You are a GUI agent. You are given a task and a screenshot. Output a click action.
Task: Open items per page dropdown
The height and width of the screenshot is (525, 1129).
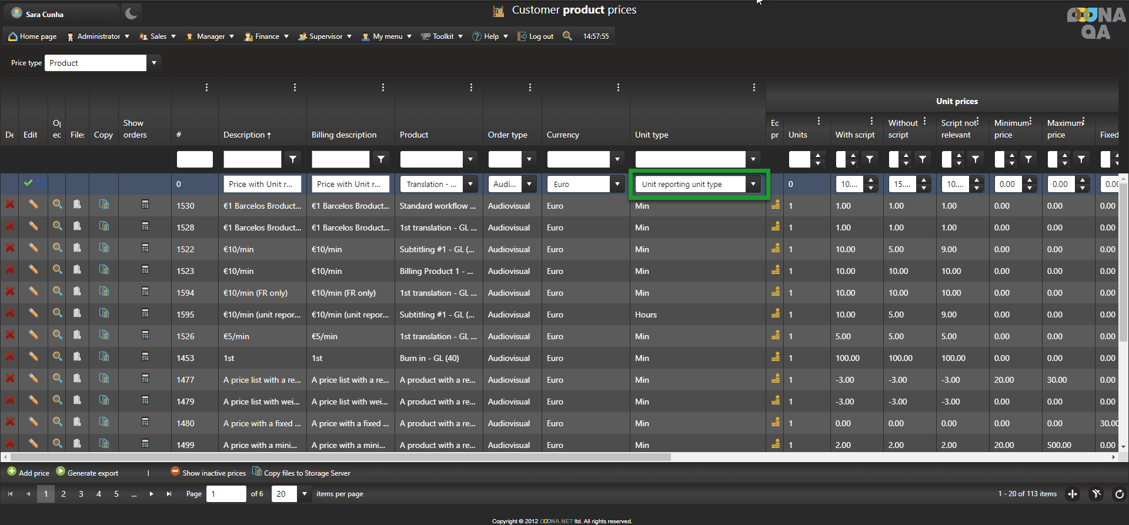(305, 494)
